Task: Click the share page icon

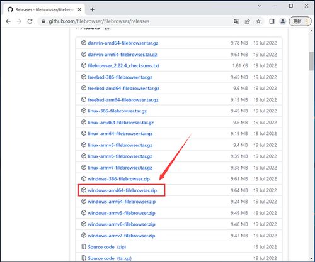Action: 248,21
